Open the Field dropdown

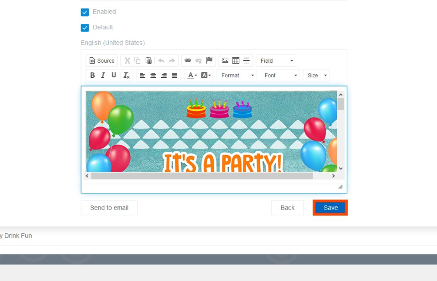276,61
